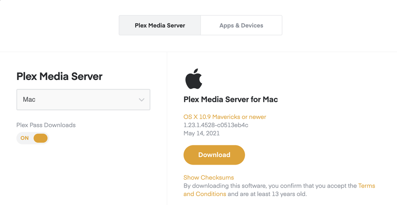The height and width of the screenshot is (205, 397).
Task: Click the orange knob of the toggle
Action: click(40, 138)
